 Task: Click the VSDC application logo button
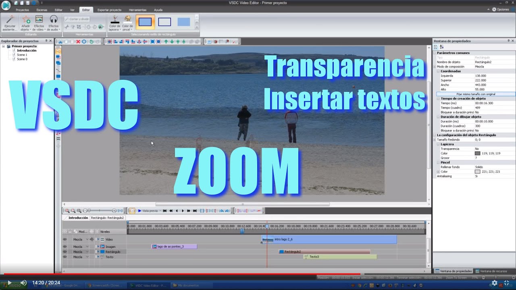tap(6, 5)
